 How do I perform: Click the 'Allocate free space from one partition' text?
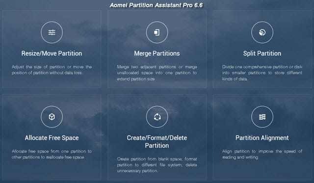[52, 154]
